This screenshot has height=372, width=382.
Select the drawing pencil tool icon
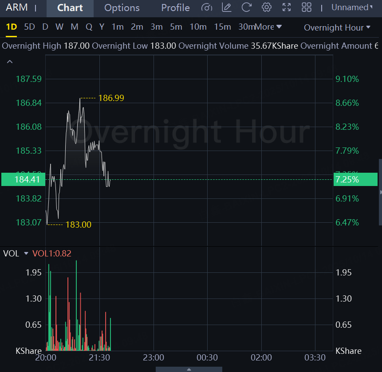[x=227, y=8]
